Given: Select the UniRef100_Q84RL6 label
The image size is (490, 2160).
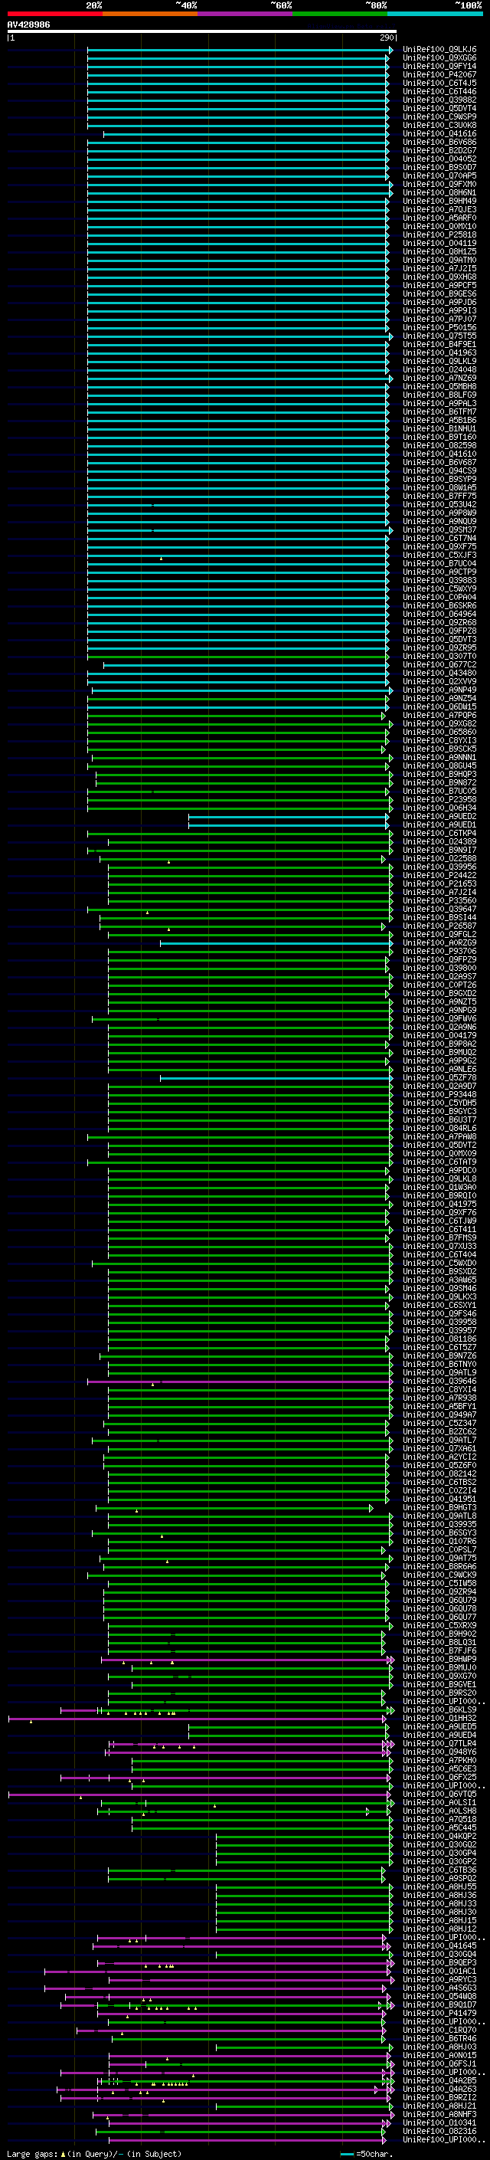Looking at the screenshot, I should point(439,1129).
